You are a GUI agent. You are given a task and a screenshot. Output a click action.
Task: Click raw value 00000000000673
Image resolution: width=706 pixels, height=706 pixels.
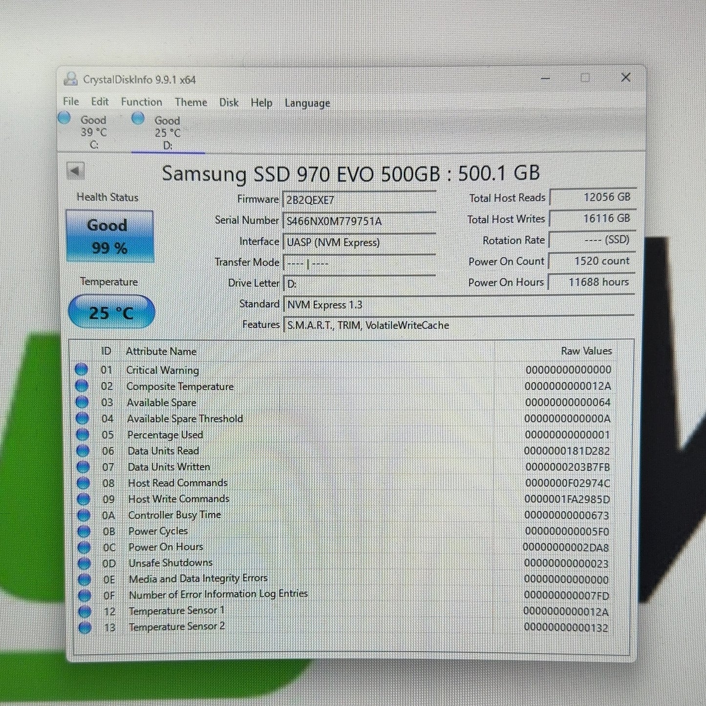(x=567, y=515)
